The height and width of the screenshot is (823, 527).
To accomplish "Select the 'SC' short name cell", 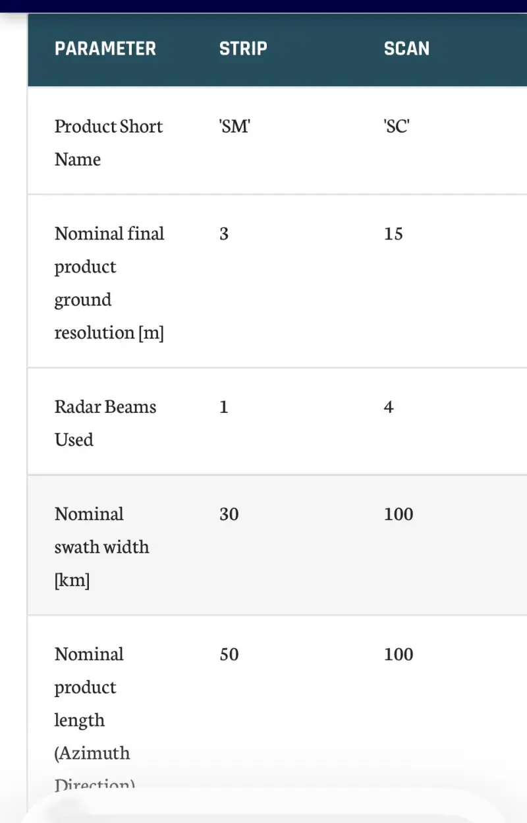I will [x=397, y=127].
